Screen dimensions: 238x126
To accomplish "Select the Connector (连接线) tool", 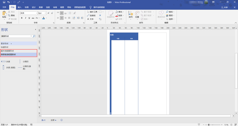I will tap(91, 16).
